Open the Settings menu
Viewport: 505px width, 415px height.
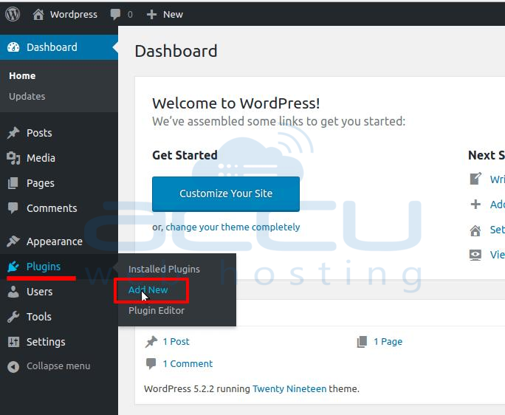pyautogui.click(x=46, y=342)
